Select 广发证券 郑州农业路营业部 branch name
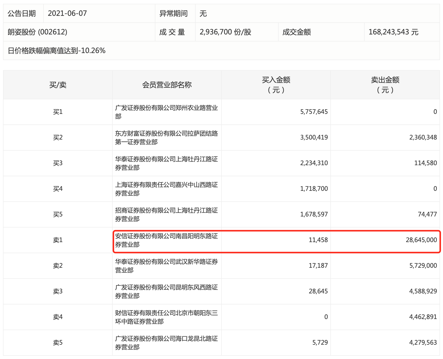This screenshot has height=359, width=443. point(166,112)
